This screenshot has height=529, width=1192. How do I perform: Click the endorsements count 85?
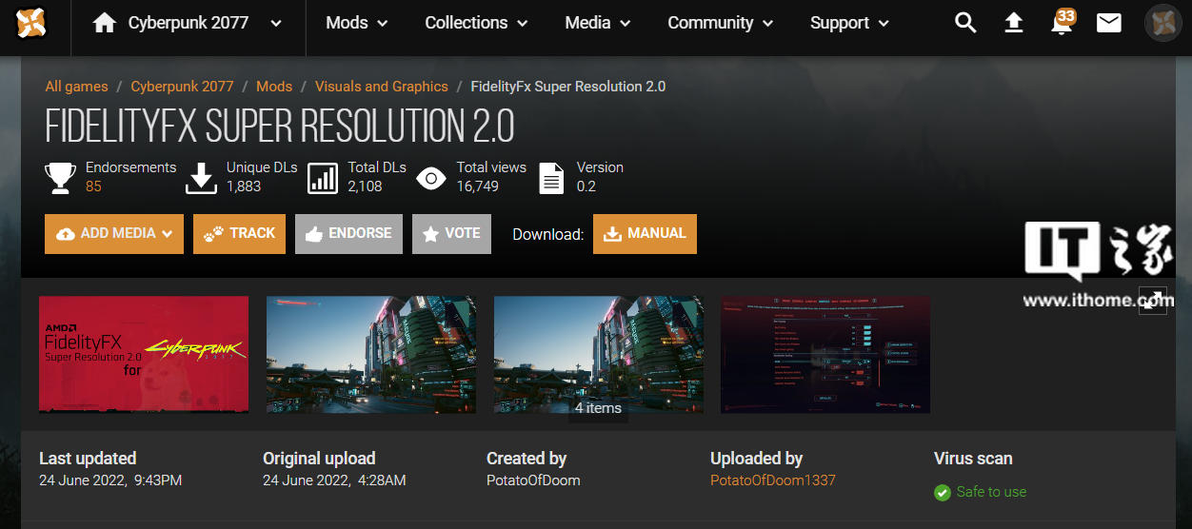93,186
